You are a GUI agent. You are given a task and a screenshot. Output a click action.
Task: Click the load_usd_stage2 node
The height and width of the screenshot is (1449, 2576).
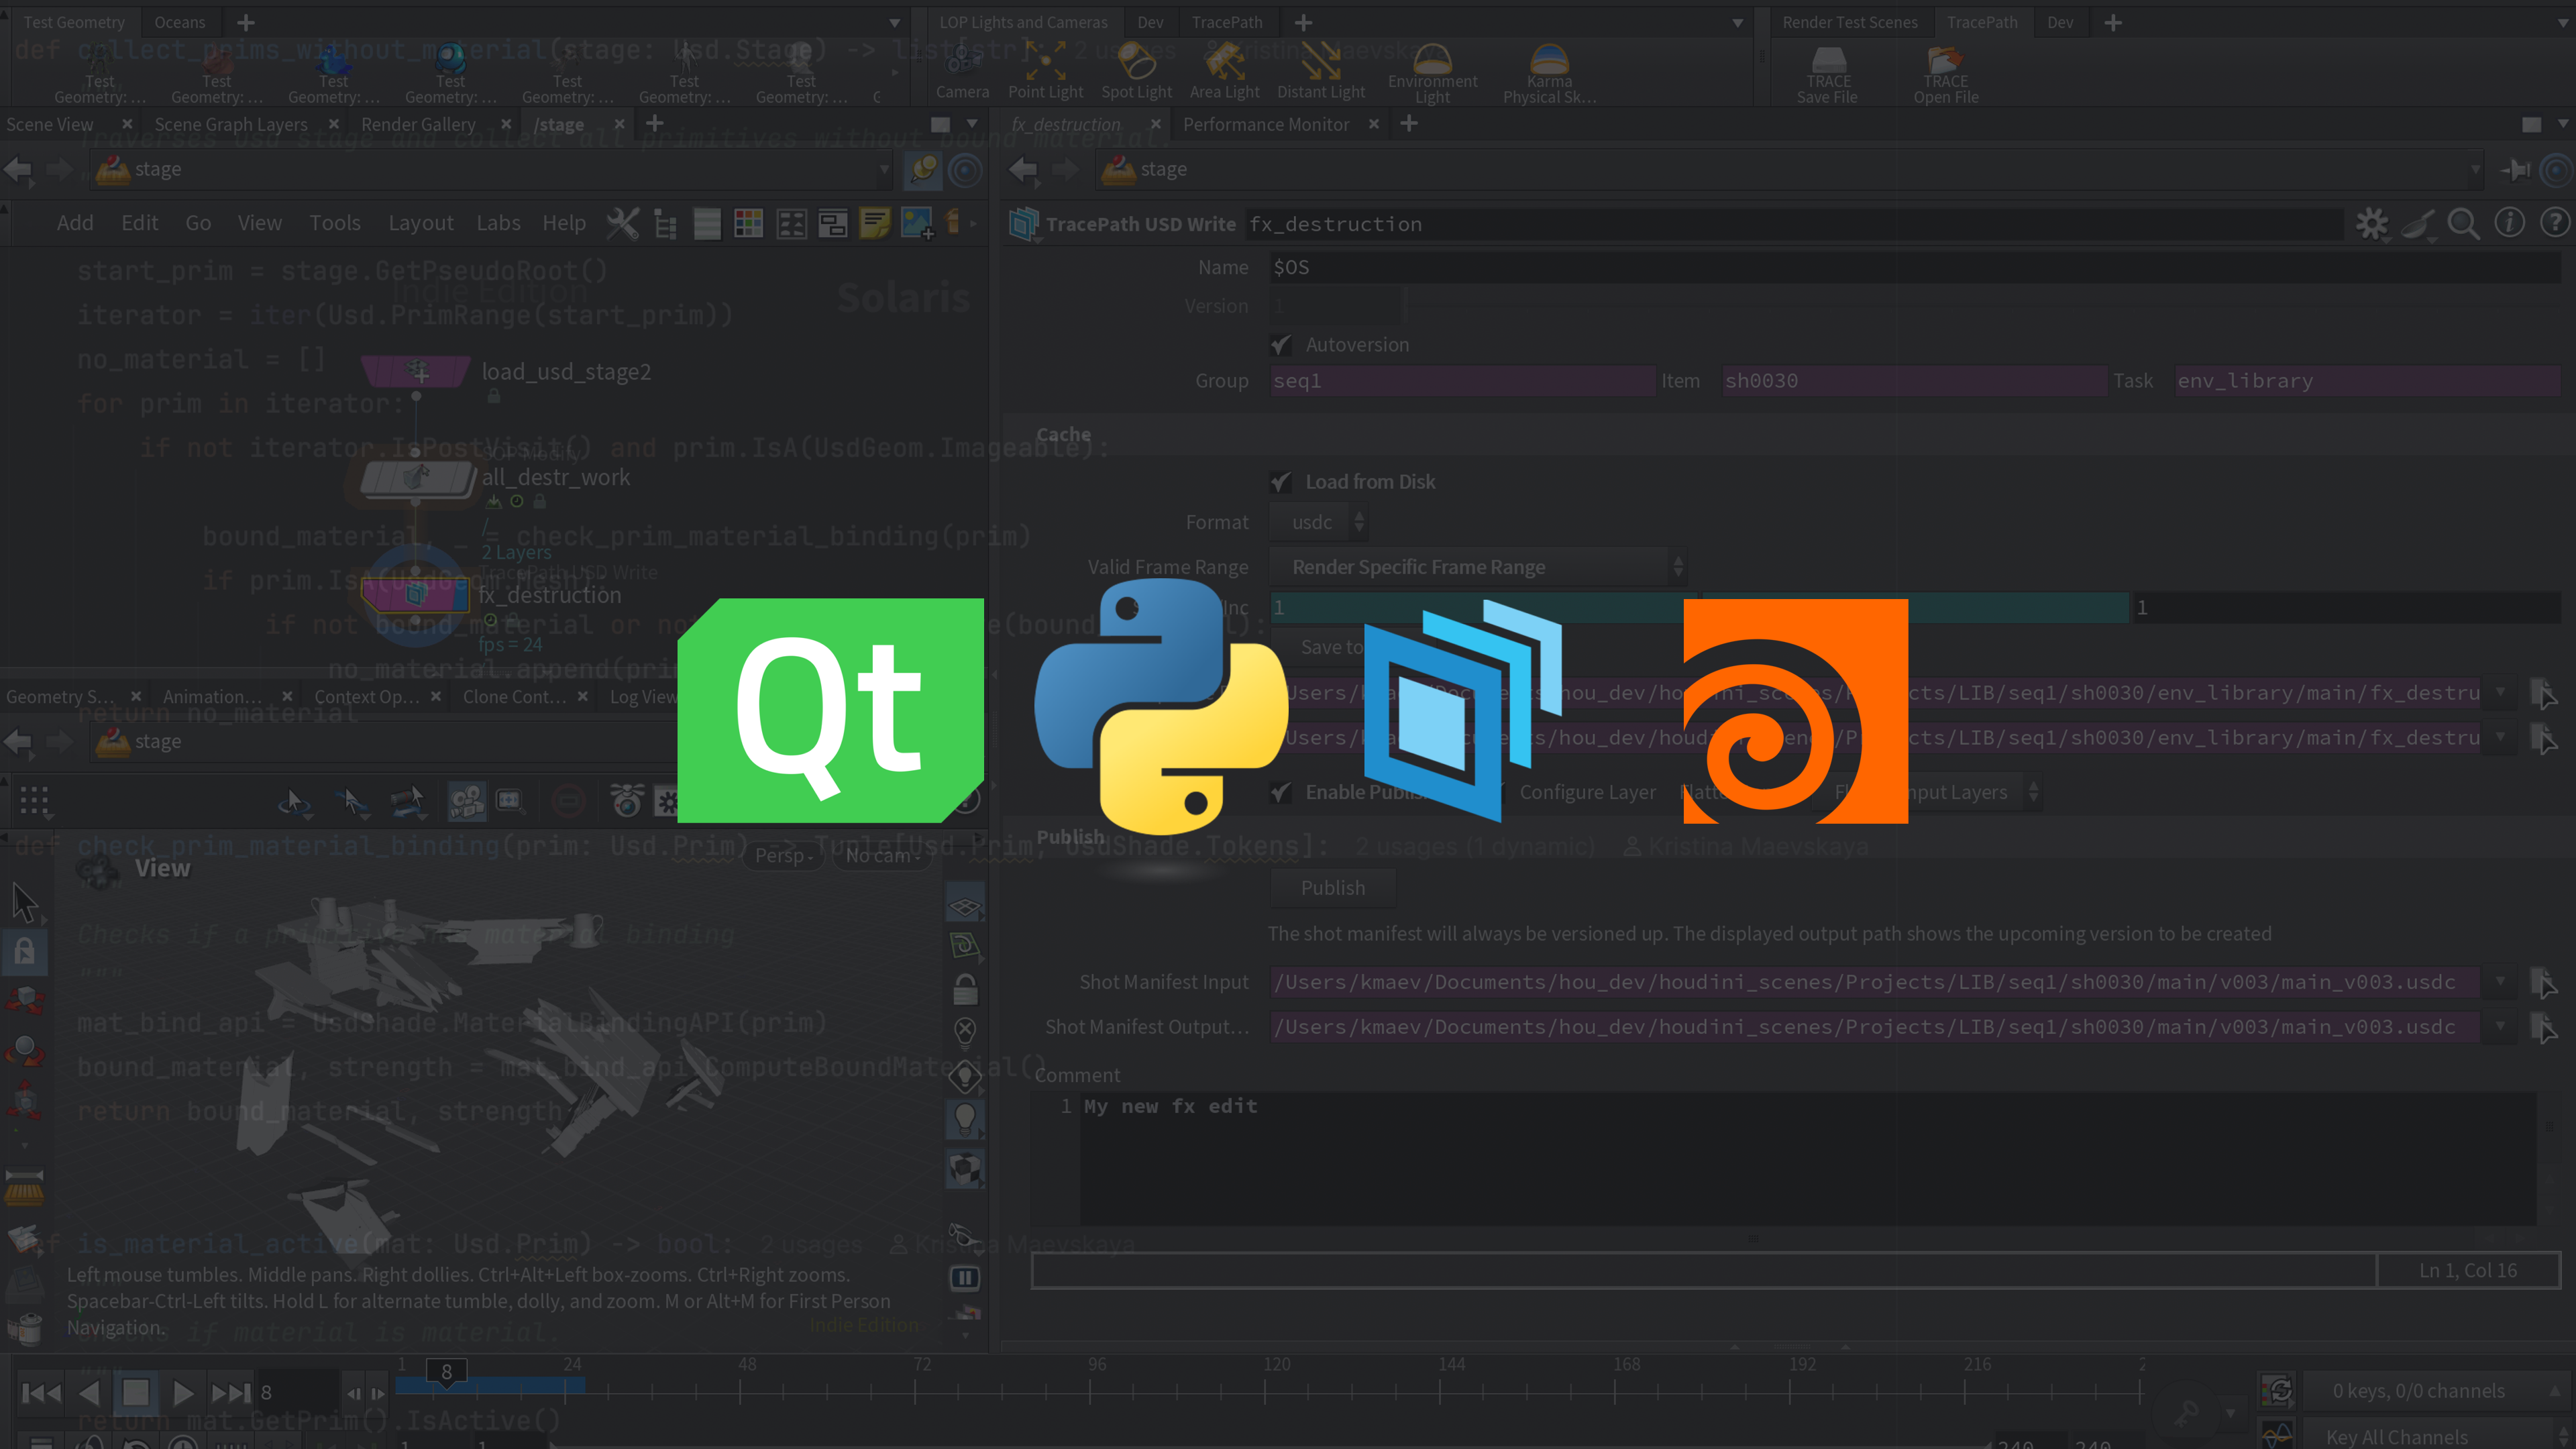point(416,372)
